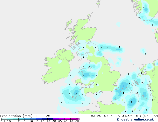This screenshot has width=158, height=122.
Task: Click the '30' legend scale label
Action: point(54,121)
